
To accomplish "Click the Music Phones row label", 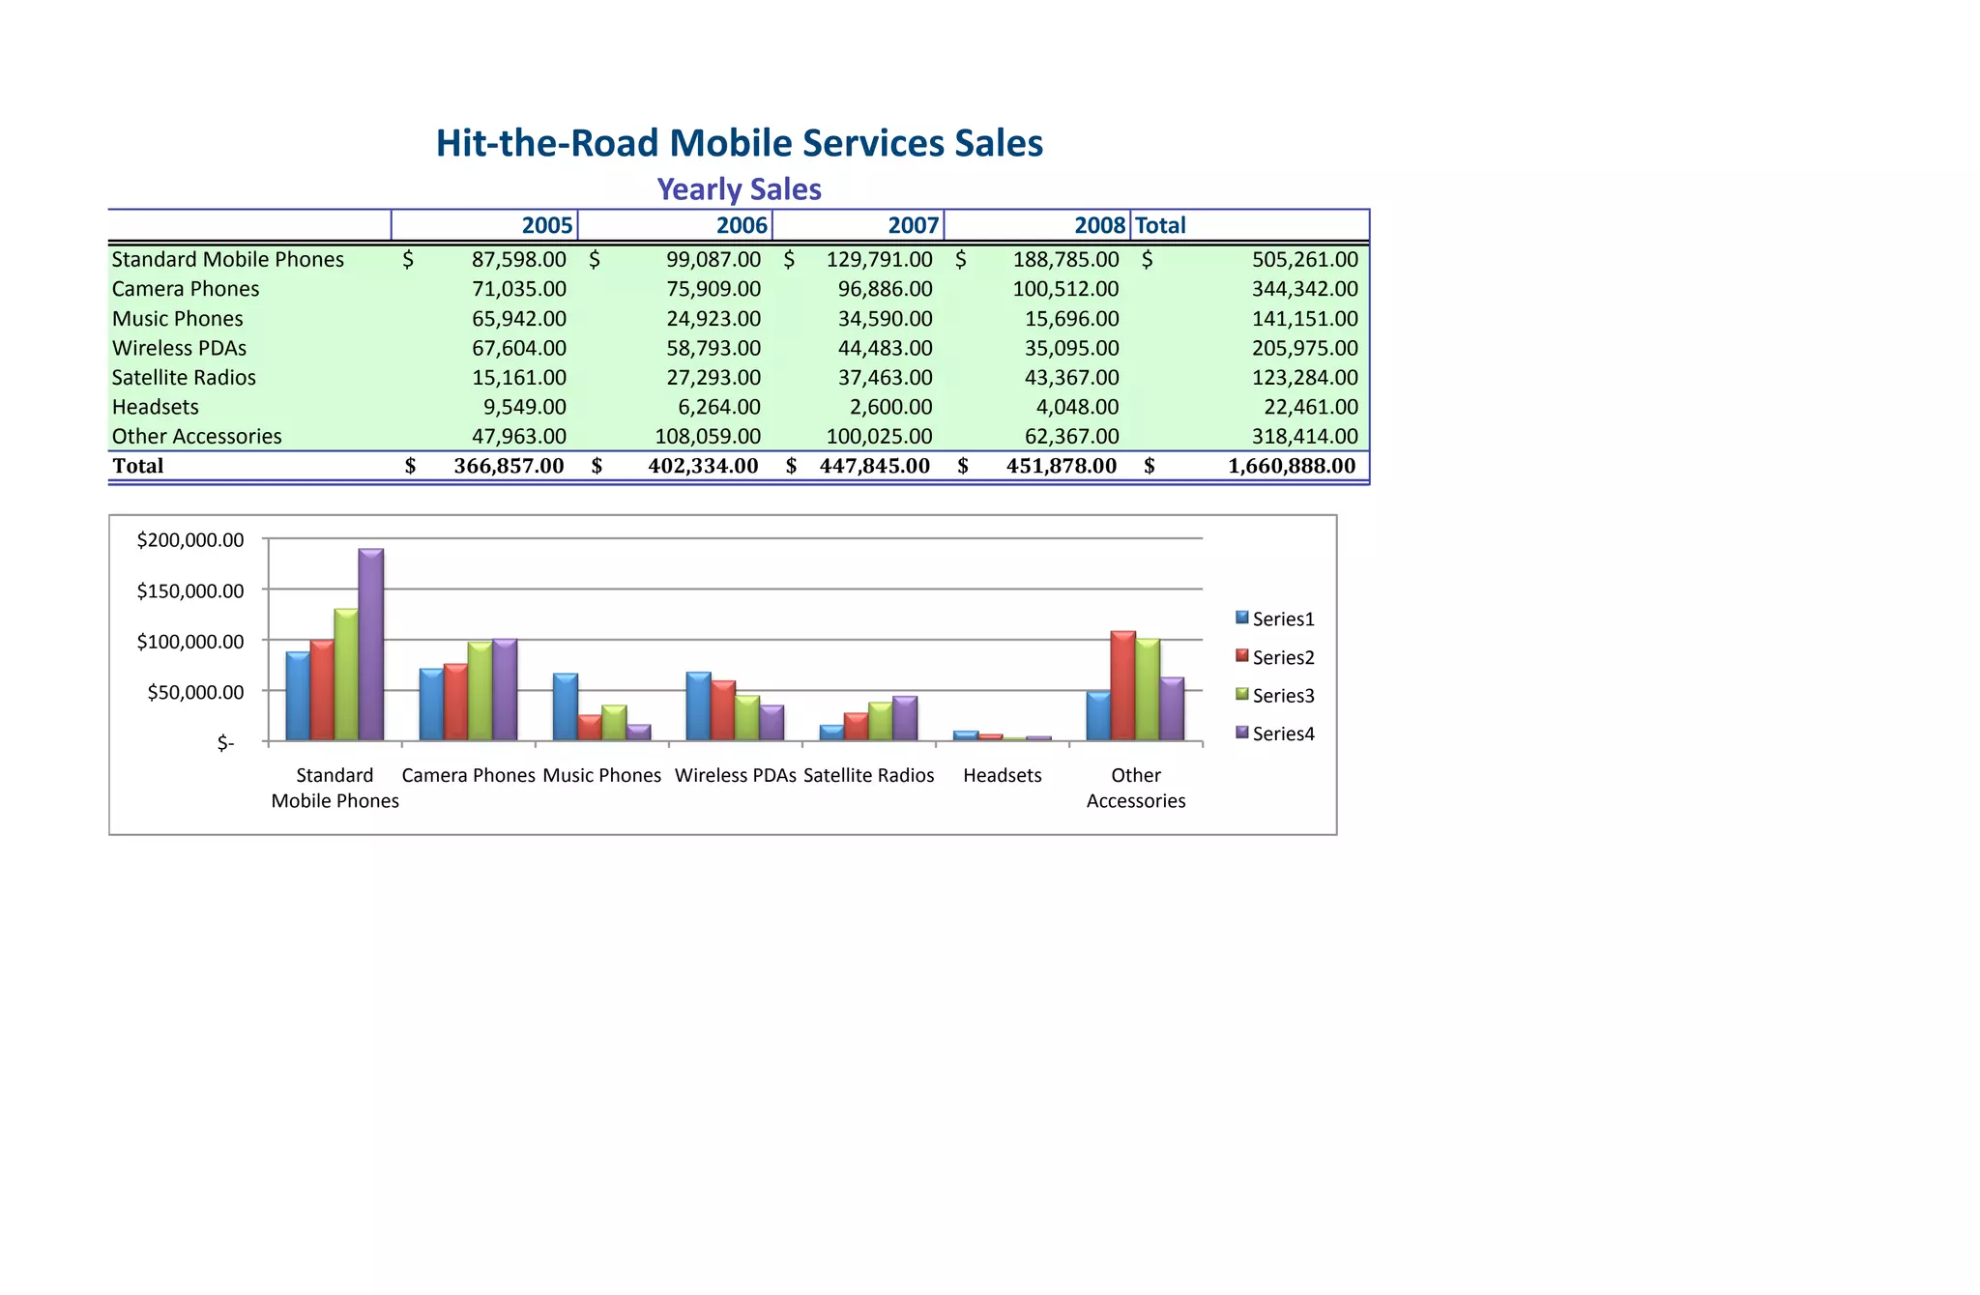I will (177, 318).
